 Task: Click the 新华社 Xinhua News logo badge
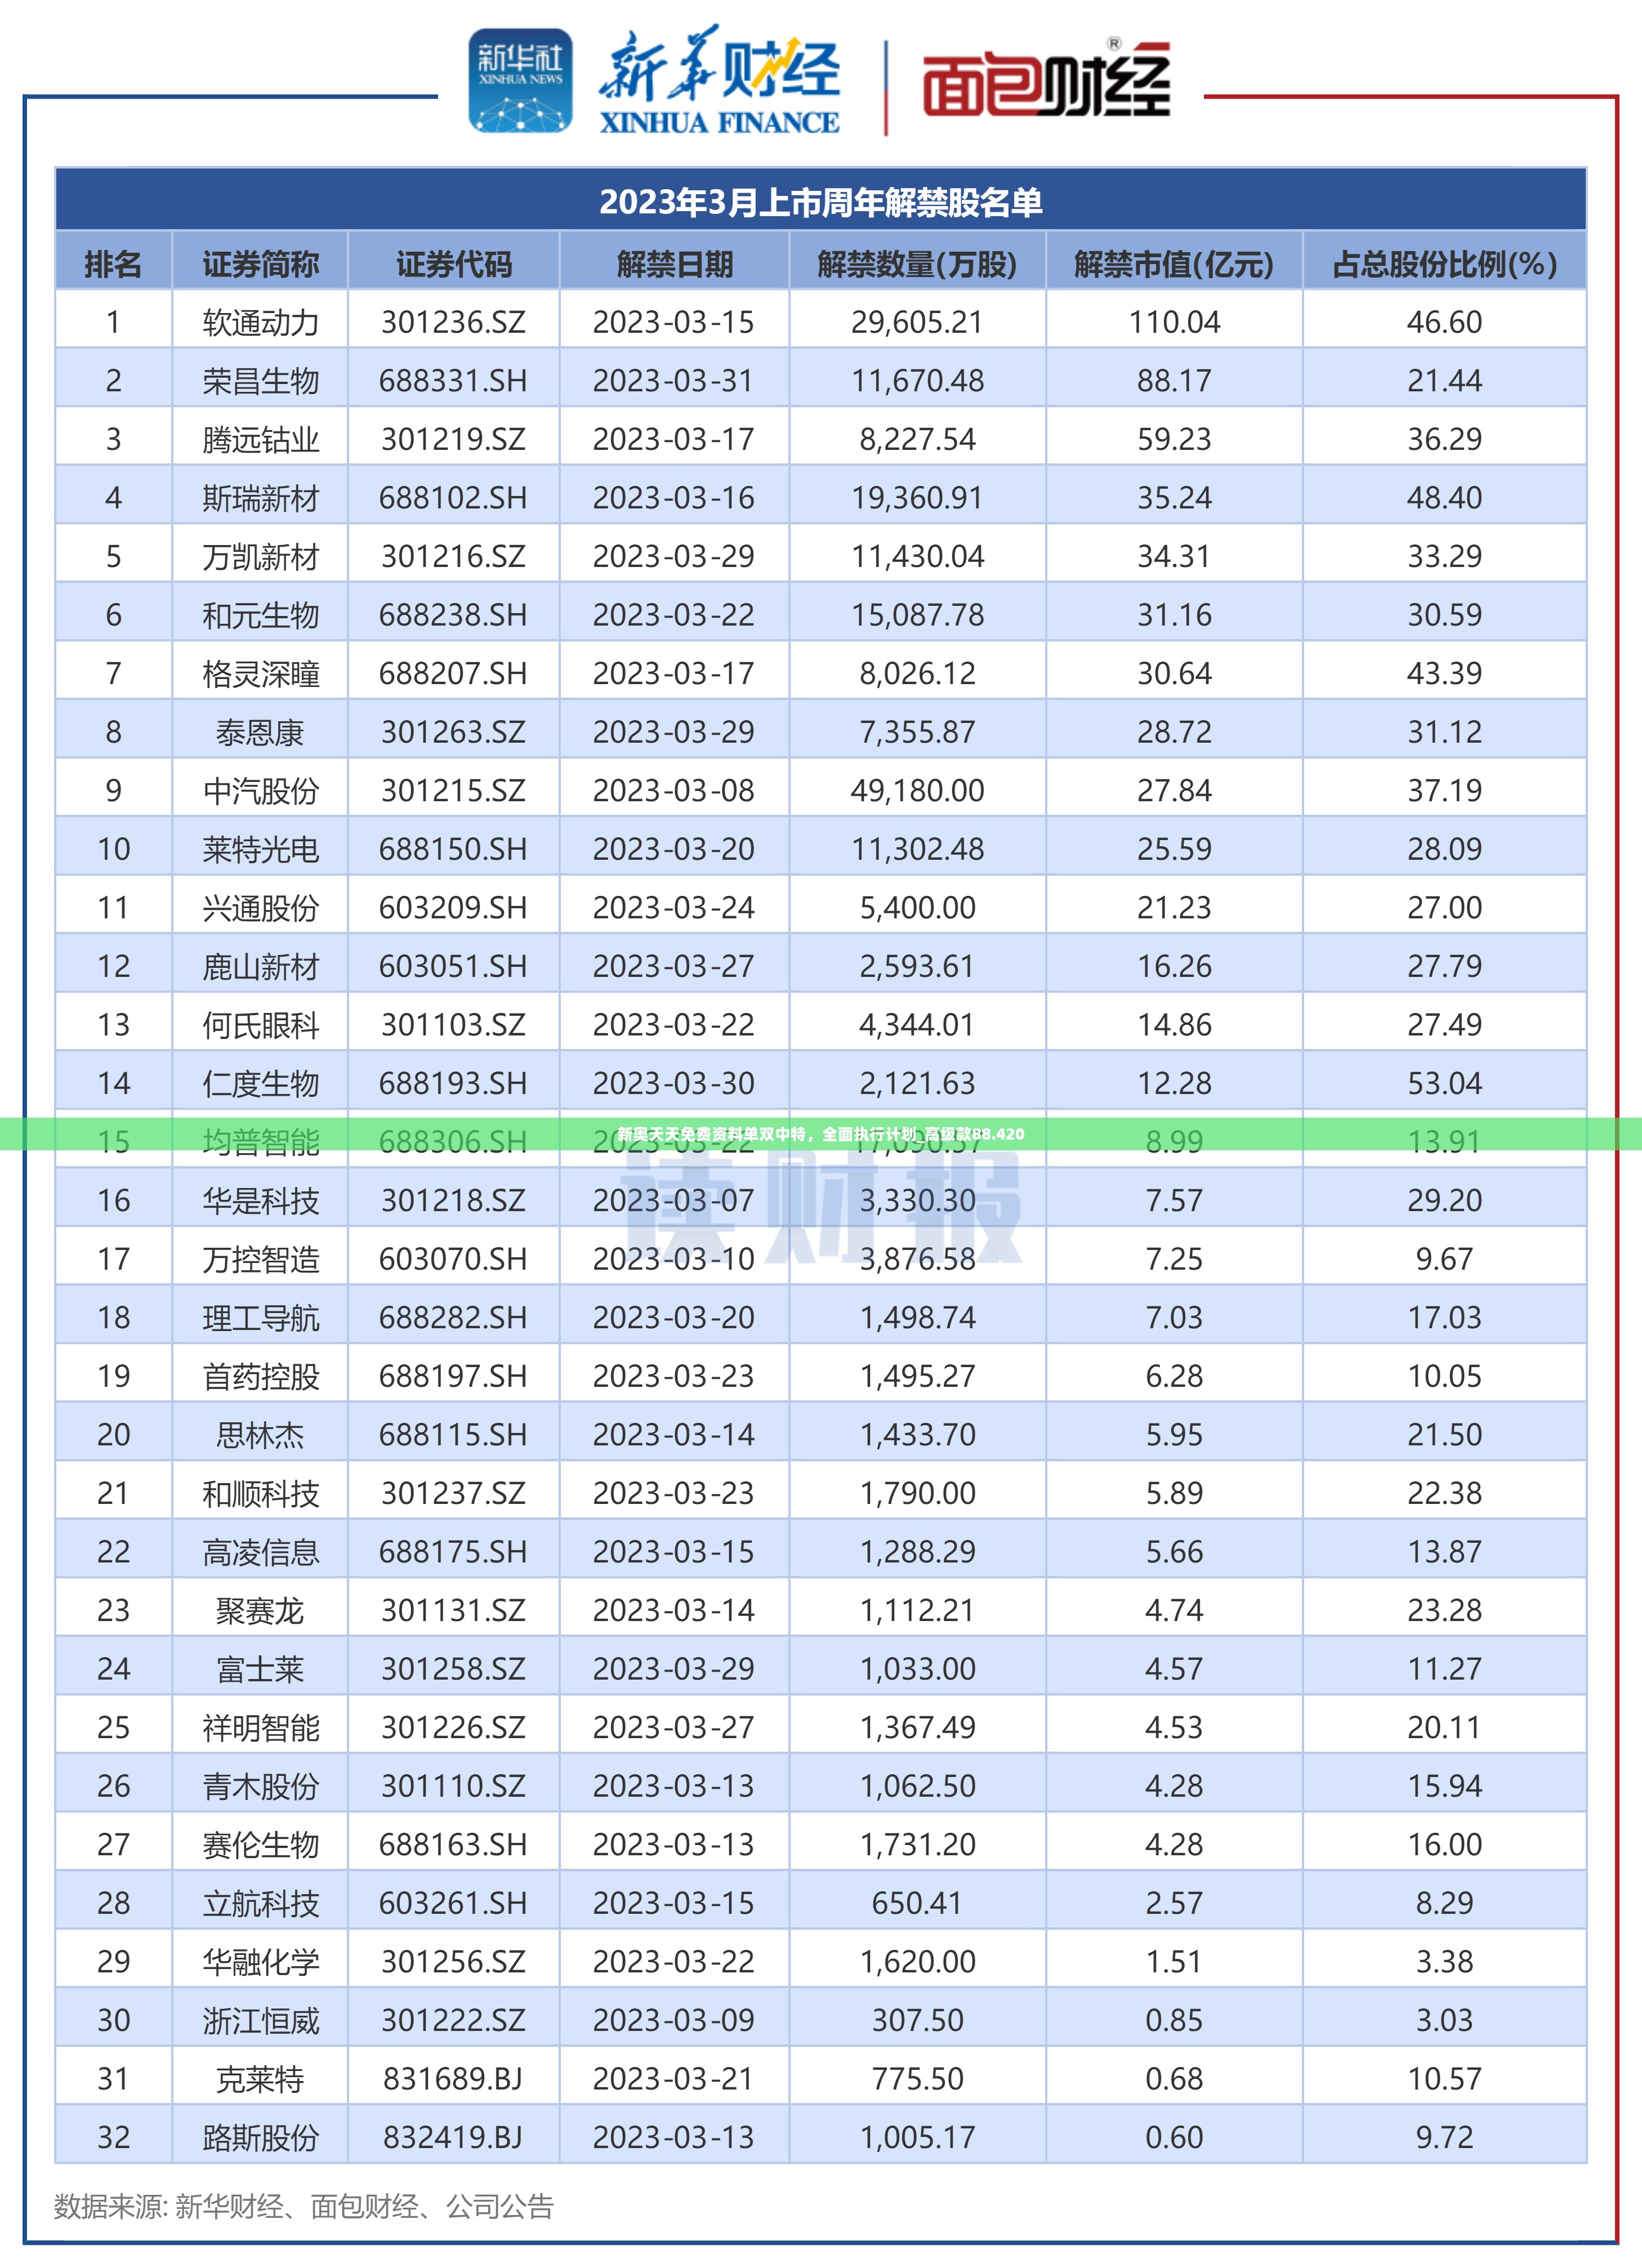pos(520,81)
